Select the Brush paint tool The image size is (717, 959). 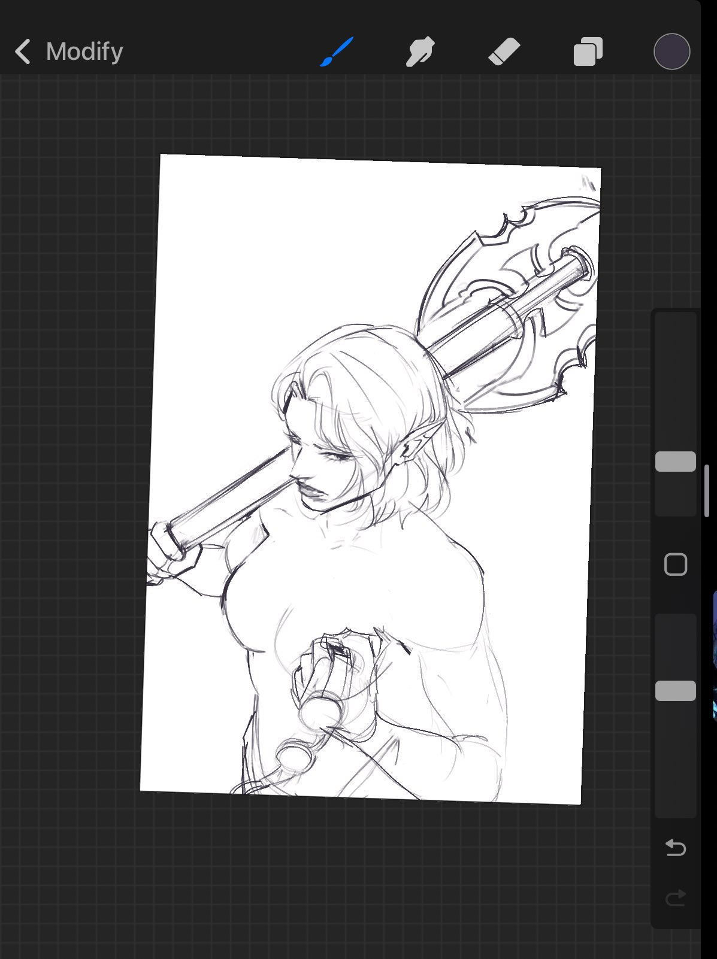click(x=337, y=51)
